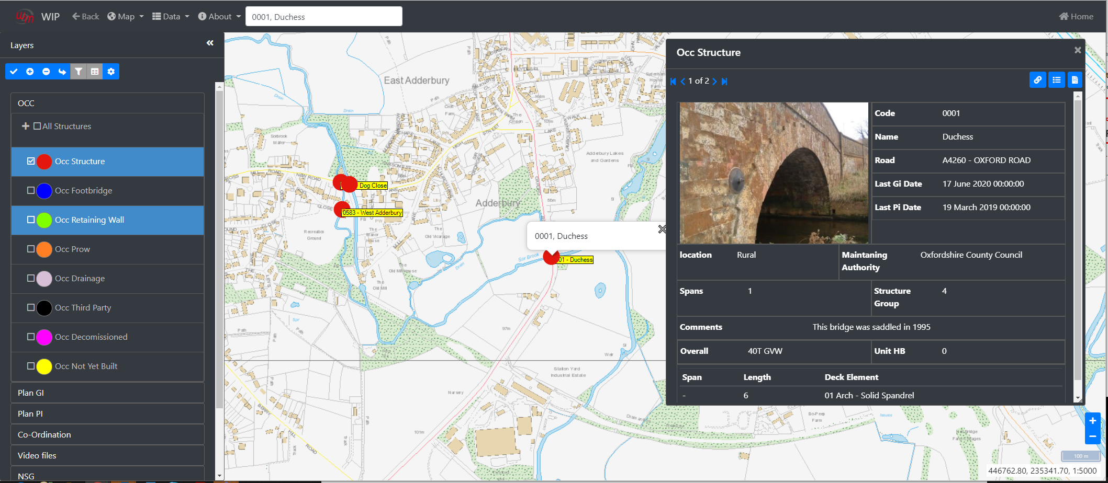The image size is (1108, 483).
Task: Open the list view icon in Occ Structure panel
Action: point(1056,80)
